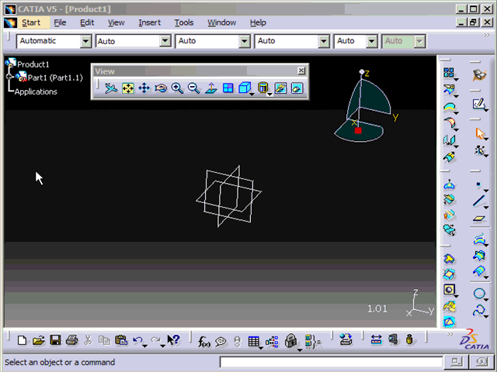
Task: Select Product1 in the specification tree
Action: (33, 64)
